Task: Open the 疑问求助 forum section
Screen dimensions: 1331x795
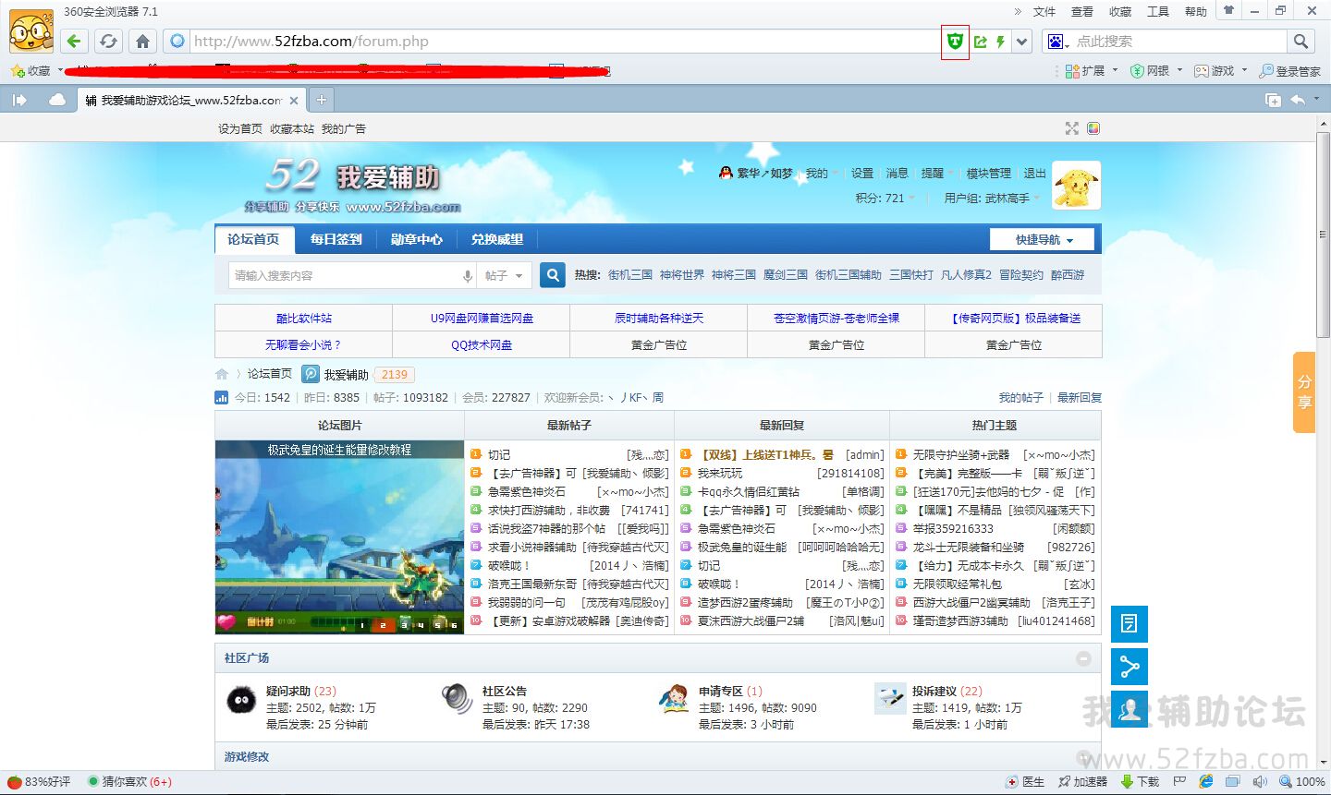Action: (x=287, y=691)
